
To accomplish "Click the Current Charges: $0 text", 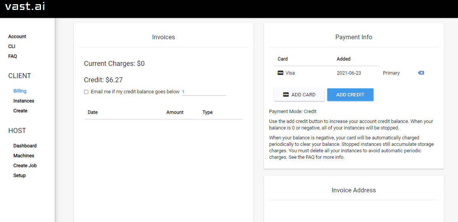I will (x=114, y=64).
